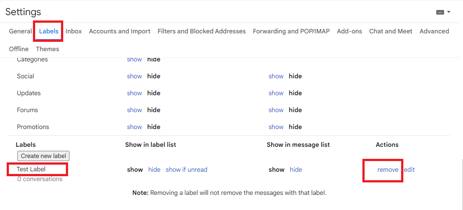Image resolution: width=463 pixels, height=210 pixels.
Task: Click Create new label button
Action: (44, 156)
